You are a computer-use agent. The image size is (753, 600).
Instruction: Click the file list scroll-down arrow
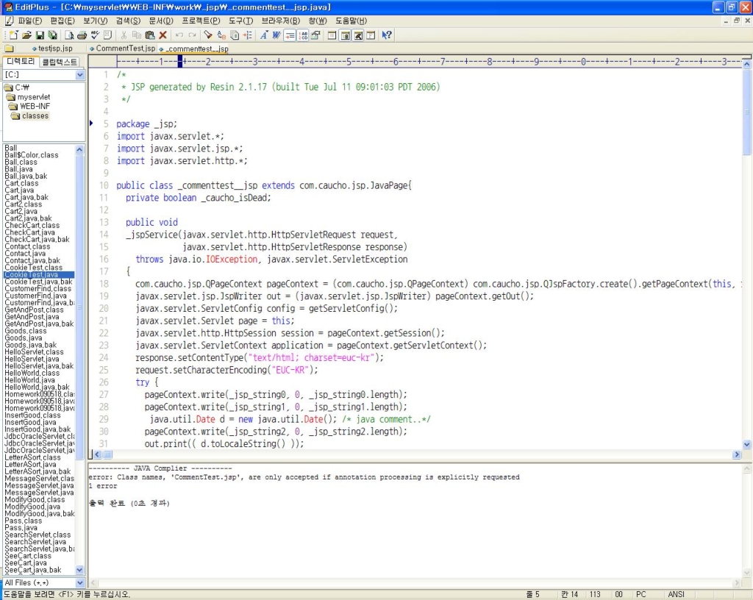pos(79,570)
